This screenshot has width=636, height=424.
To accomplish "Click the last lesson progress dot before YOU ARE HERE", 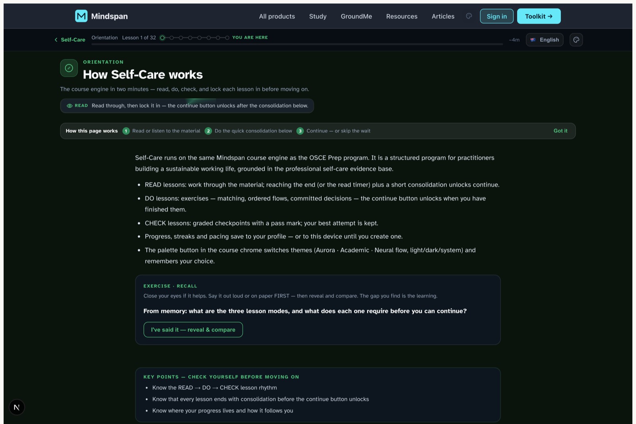I will pos(227,38).
